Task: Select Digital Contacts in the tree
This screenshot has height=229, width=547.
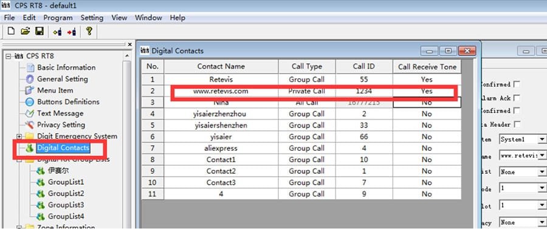Action: coord(63,148)
